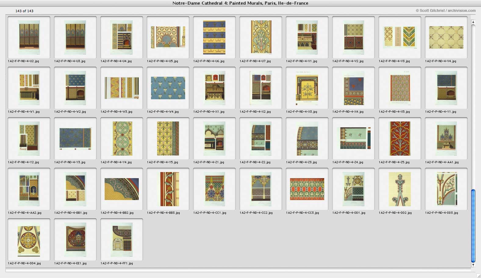Select thumbnail 1A2-F-P-ND-4-BB1.jpg
This screenshot has height=278, width=481.
[75, 189]
